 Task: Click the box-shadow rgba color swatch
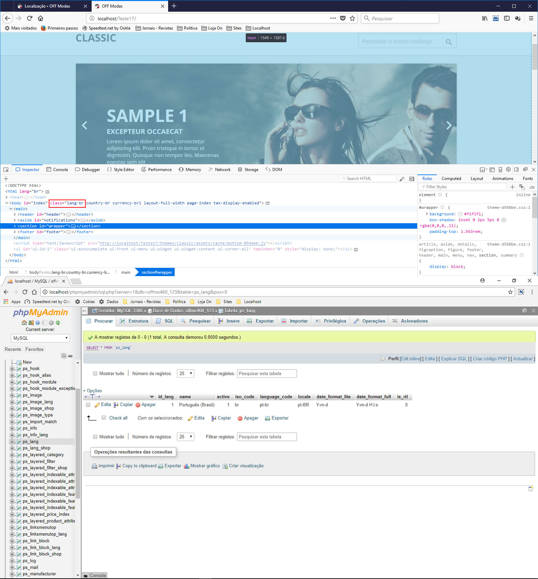(504, 220)
